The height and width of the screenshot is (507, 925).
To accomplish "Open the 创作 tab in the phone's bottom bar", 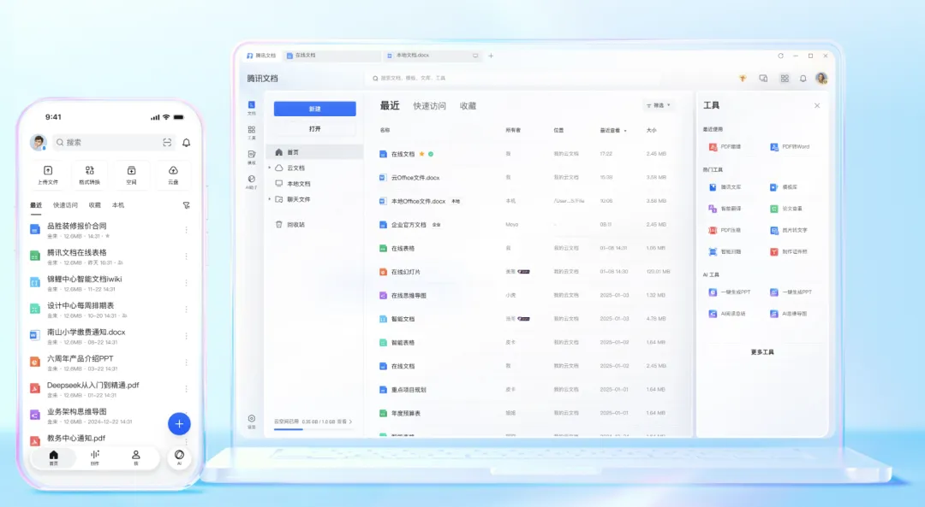I will [95, 457].
